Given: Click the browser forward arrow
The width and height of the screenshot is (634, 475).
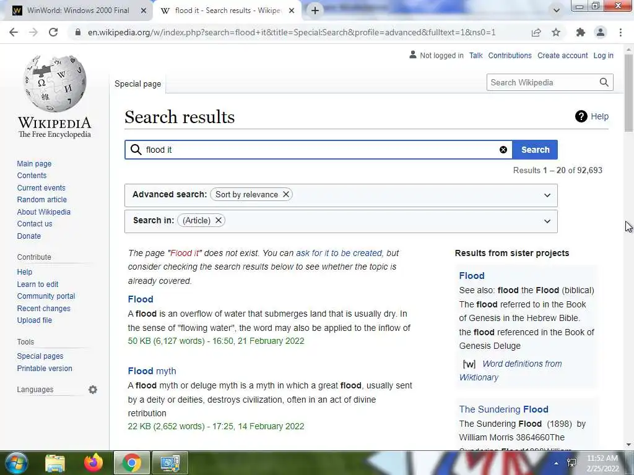Looking at the screenshot, I should pos(33,32).
